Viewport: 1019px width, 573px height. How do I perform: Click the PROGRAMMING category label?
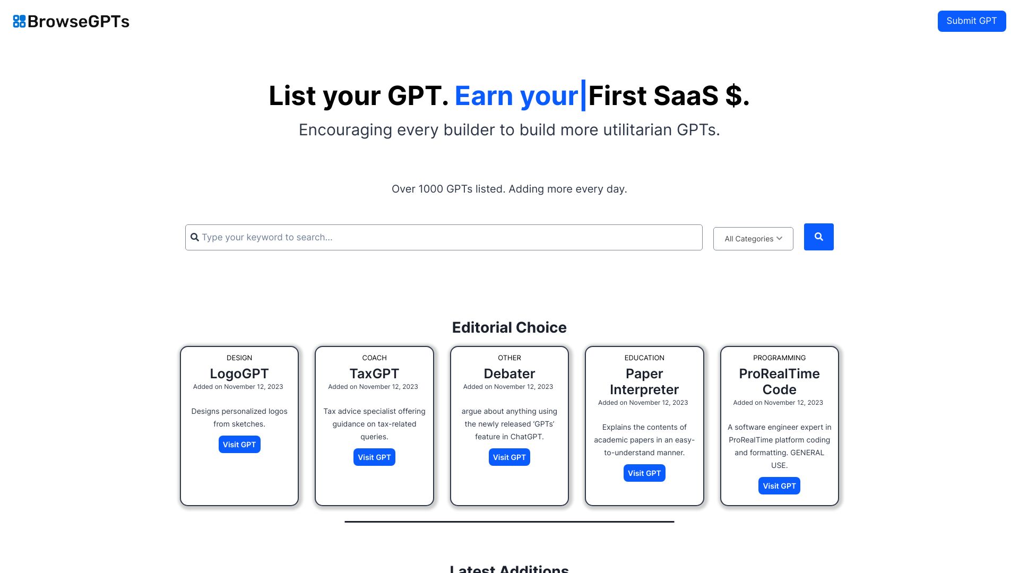click(x=779, y=358)
